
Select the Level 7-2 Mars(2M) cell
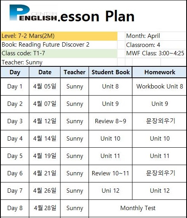(59, 36)
